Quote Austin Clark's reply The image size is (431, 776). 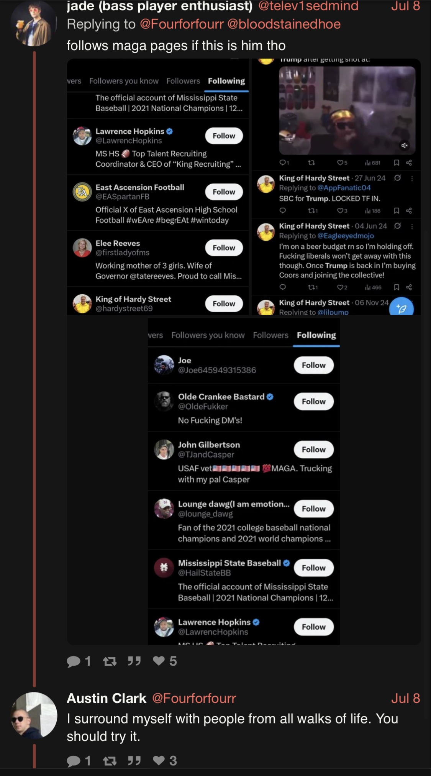(134, 760)
